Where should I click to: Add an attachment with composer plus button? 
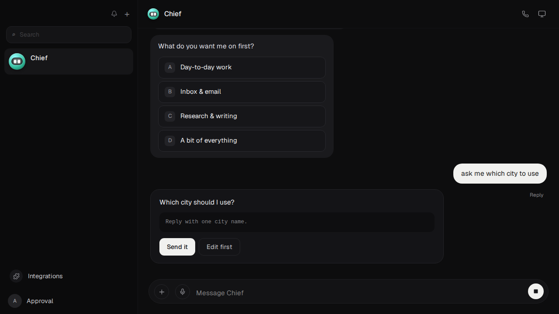162,292
